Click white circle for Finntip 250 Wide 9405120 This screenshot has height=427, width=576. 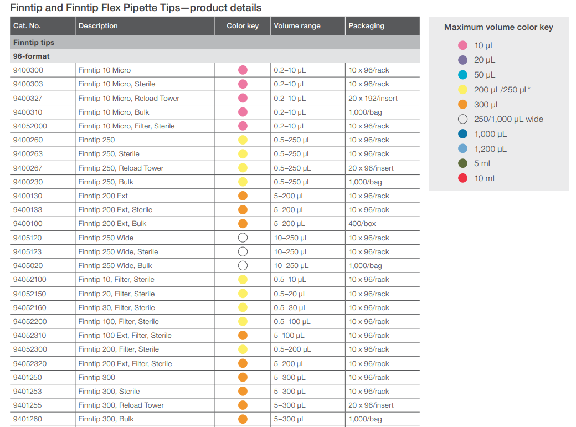[243, 238]
